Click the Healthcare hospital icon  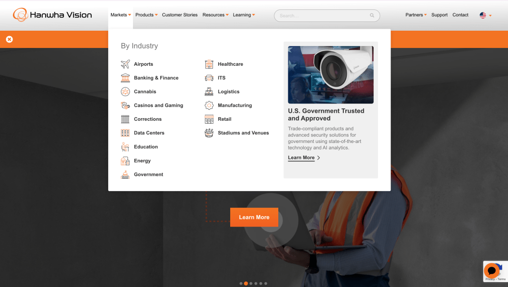pos(209,64)
